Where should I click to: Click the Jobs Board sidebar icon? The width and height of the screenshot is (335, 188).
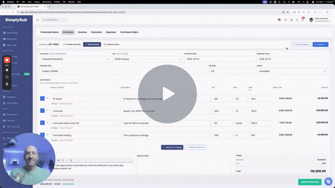4,33
